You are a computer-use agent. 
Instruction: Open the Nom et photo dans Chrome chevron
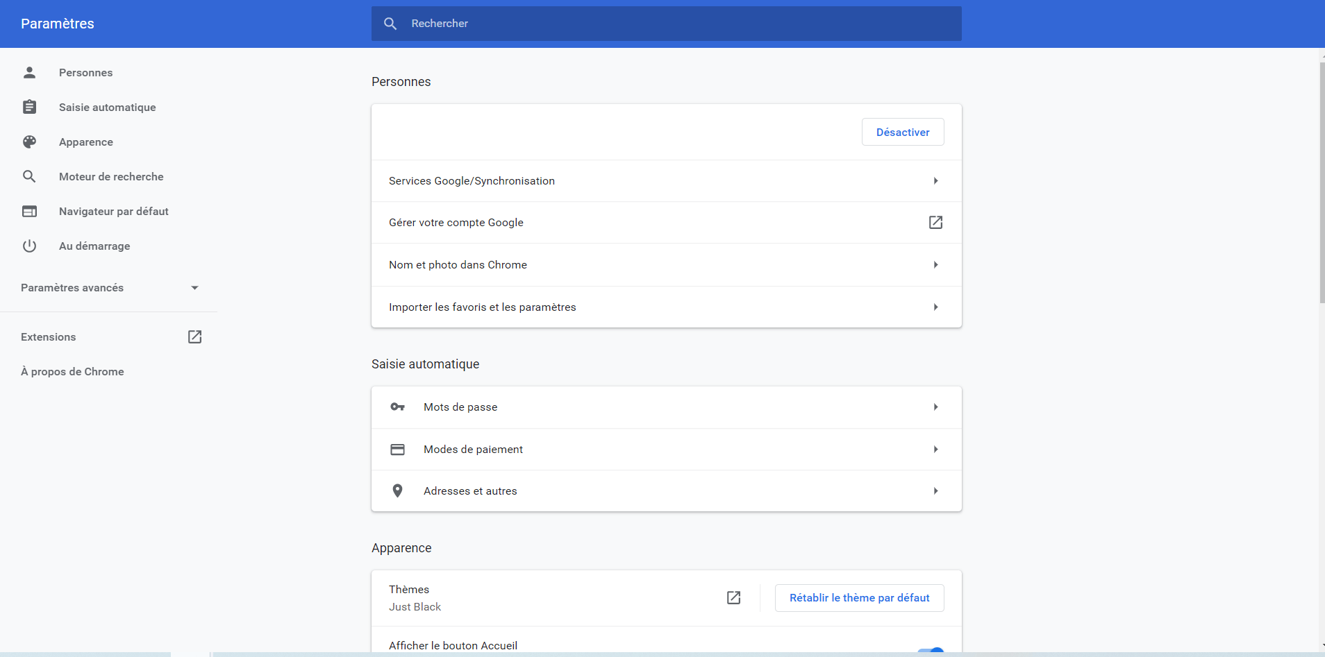(935, 264)
